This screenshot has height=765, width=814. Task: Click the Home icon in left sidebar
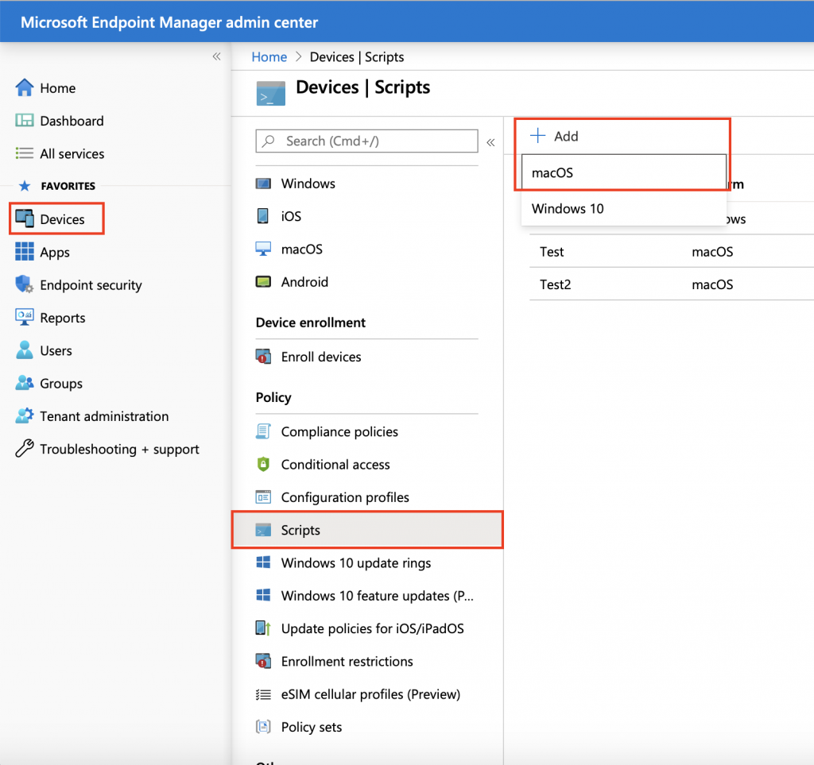coord(25,88)
